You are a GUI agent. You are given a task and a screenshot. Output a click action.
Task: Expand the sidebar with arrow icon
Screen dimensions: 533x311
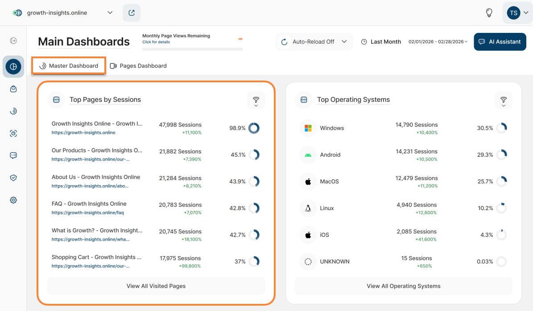pos(13,41)
